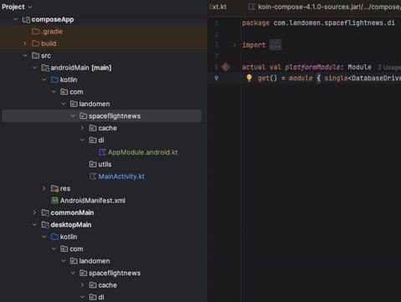This screenshot has height=302, width=401.
Task: Click com package icon under androidMain
Action: click(x=64, y=92)
